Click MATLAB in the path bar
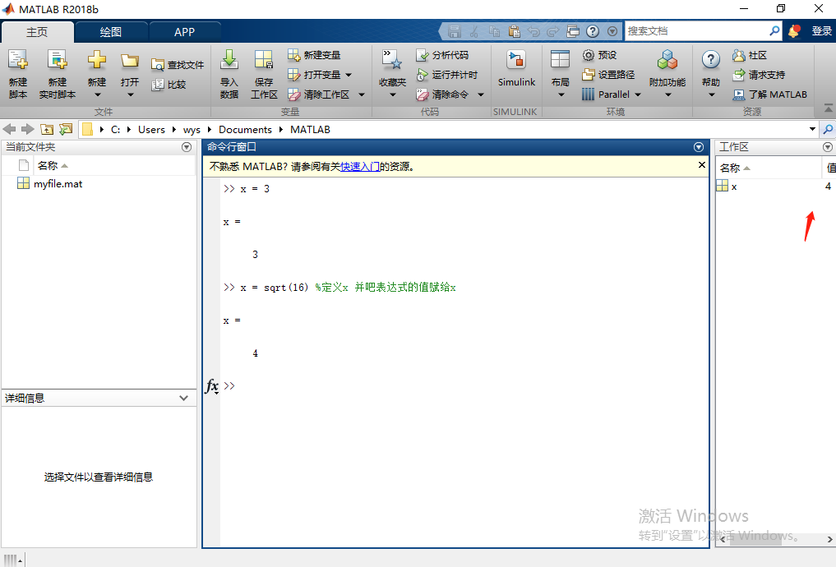This screenshot has width=836, height=567. [310, 130]
